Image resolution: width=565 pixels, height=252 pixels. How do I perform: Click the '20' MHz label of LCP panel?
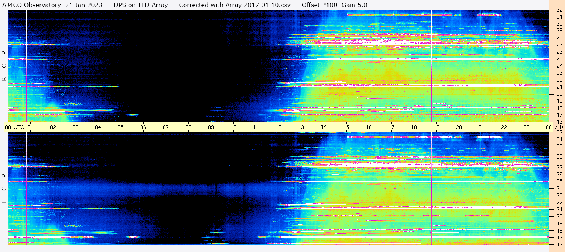tap(559, 216)
